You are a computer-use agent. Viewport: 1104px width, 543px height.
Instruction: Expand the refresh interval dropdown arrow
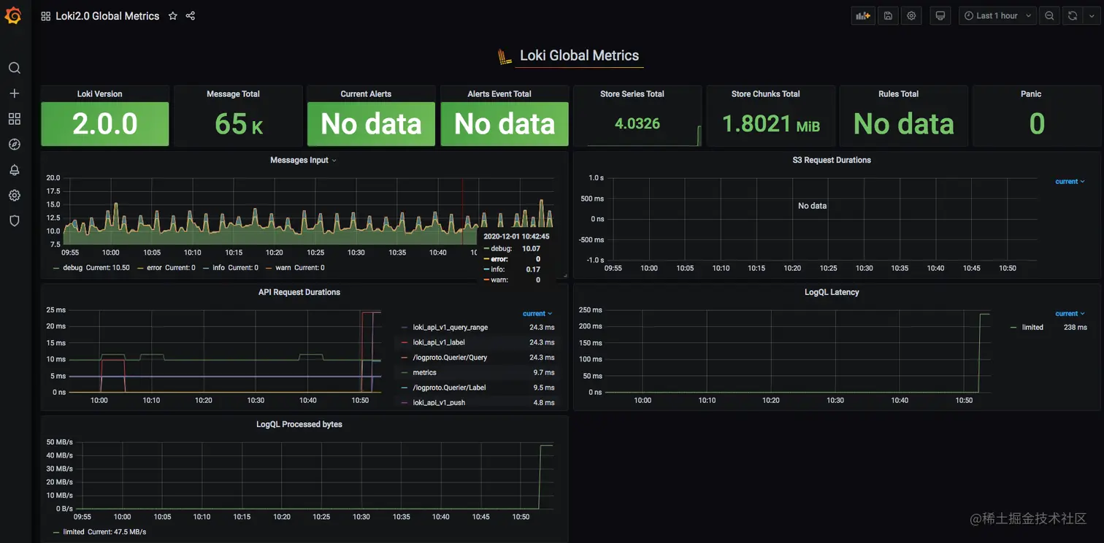click(x=1090, y=15)
